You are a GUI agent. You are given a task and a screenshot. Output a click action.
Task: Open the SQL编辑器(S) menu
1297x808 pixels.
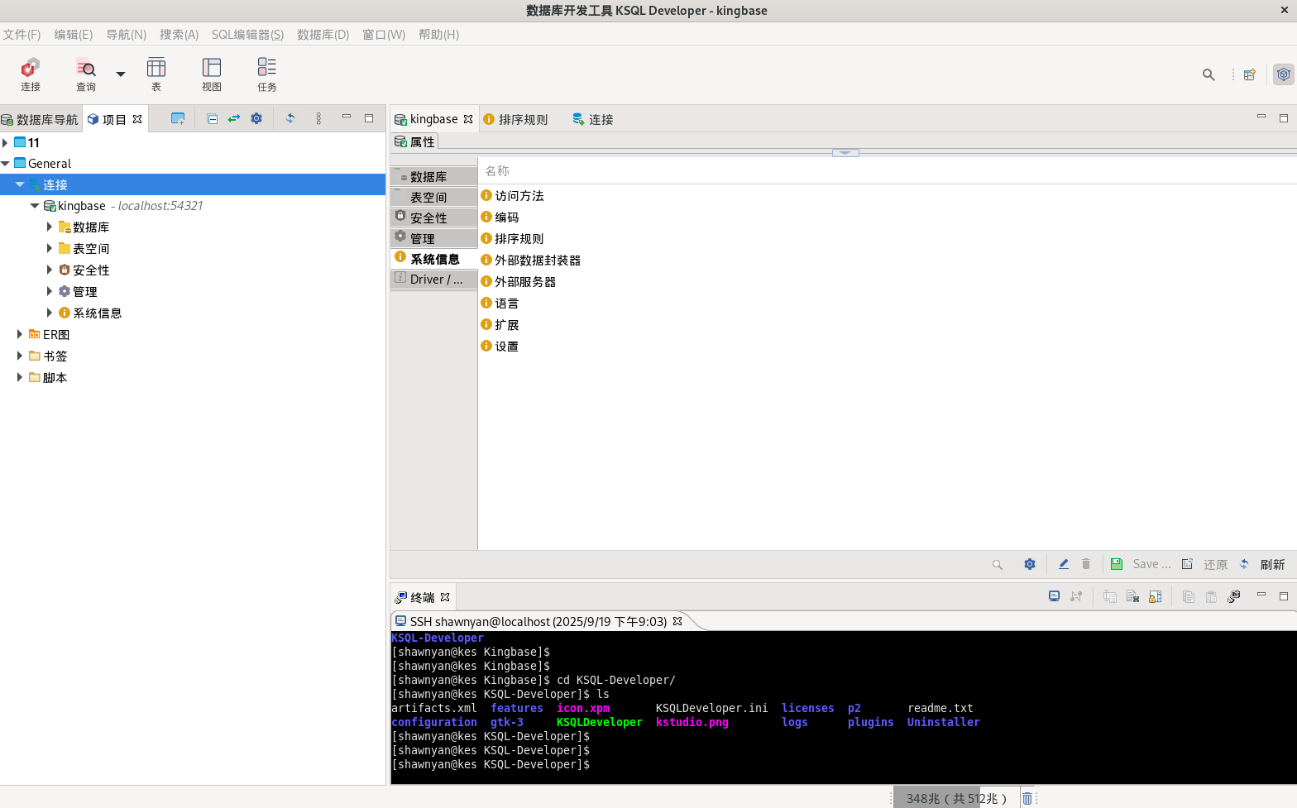(247, 35)
